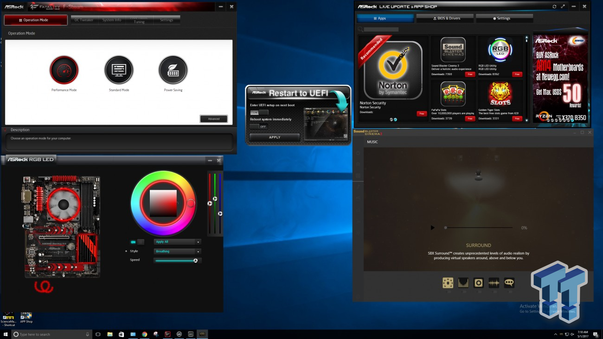Switch to the OC Tweaker tab
This screenshot has width=603, height=339.
[x=84, y=20]
